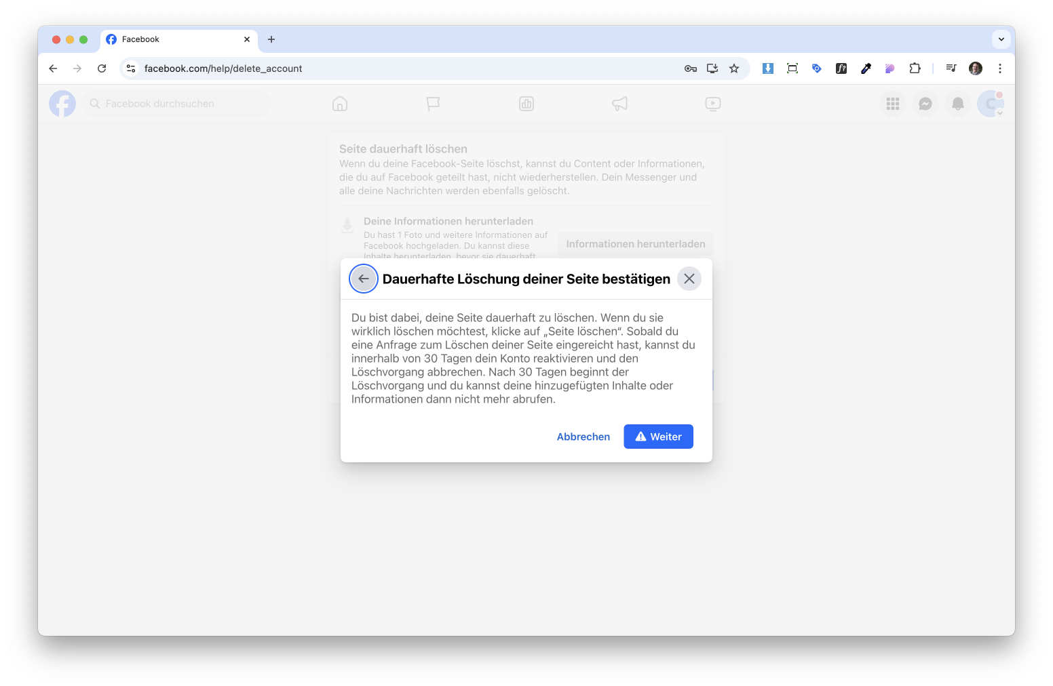Open the ads megaphone icon
Viewport: 1053px width, 686px height.
point(619,104)
